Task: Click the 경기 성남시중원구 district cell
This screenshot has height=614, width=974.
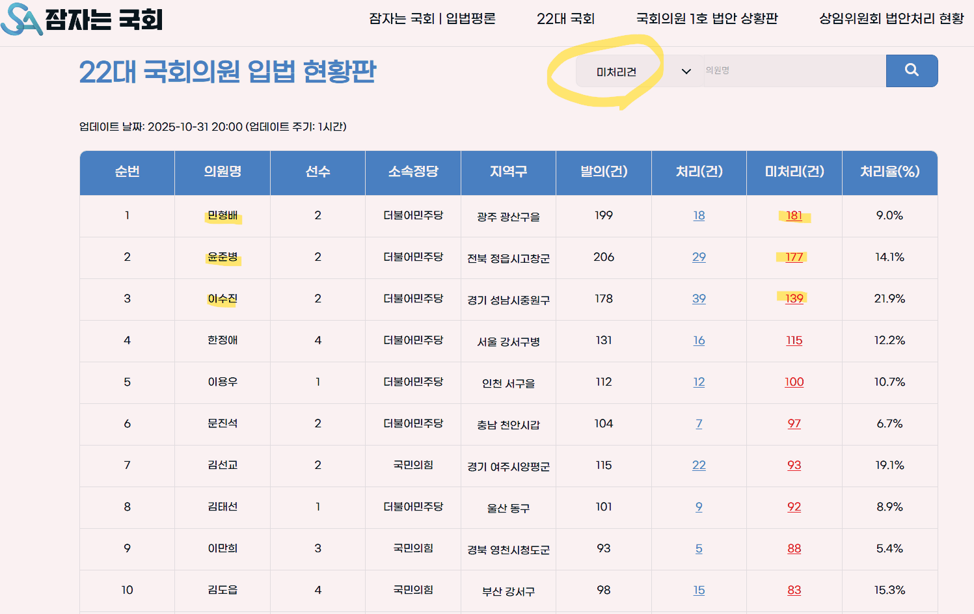Action: tap(508, 300)
